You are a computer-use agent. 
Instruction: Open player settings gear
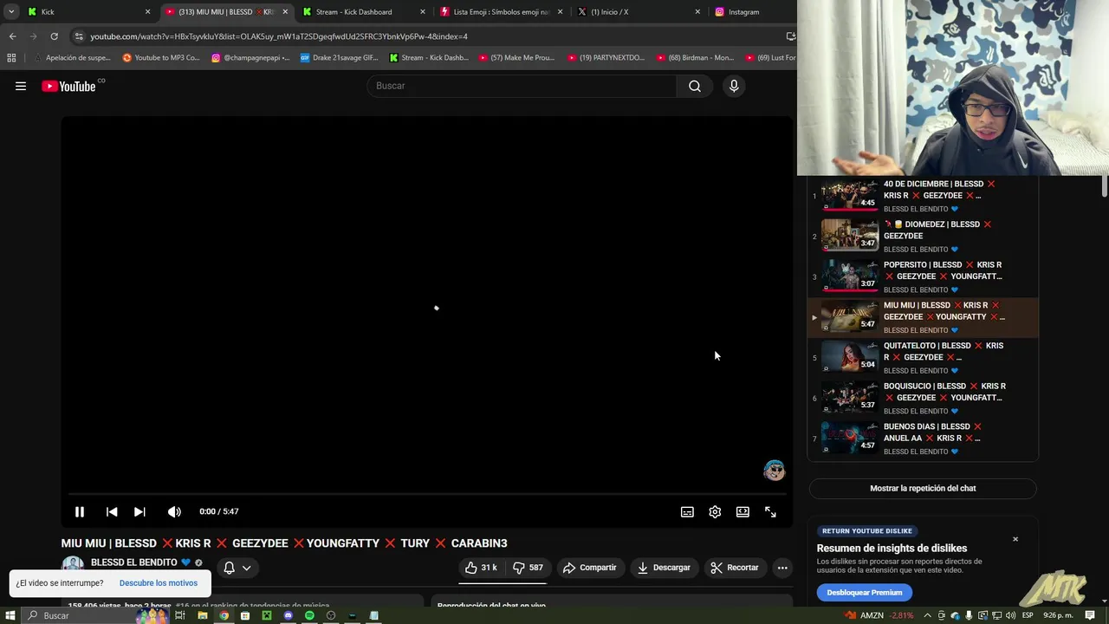point(715,511)
